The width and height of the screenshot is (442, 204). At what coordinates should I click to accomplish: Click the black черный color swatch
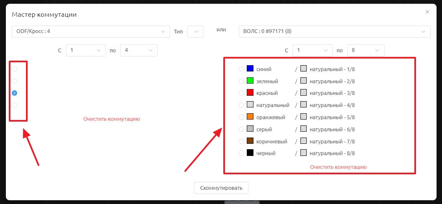click(x=250, y=153)
